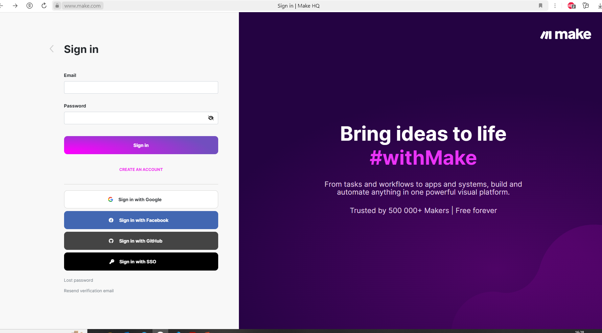Click the www.make.com address bar
This screenshot has height=333, width=602.
coord(82,6)
